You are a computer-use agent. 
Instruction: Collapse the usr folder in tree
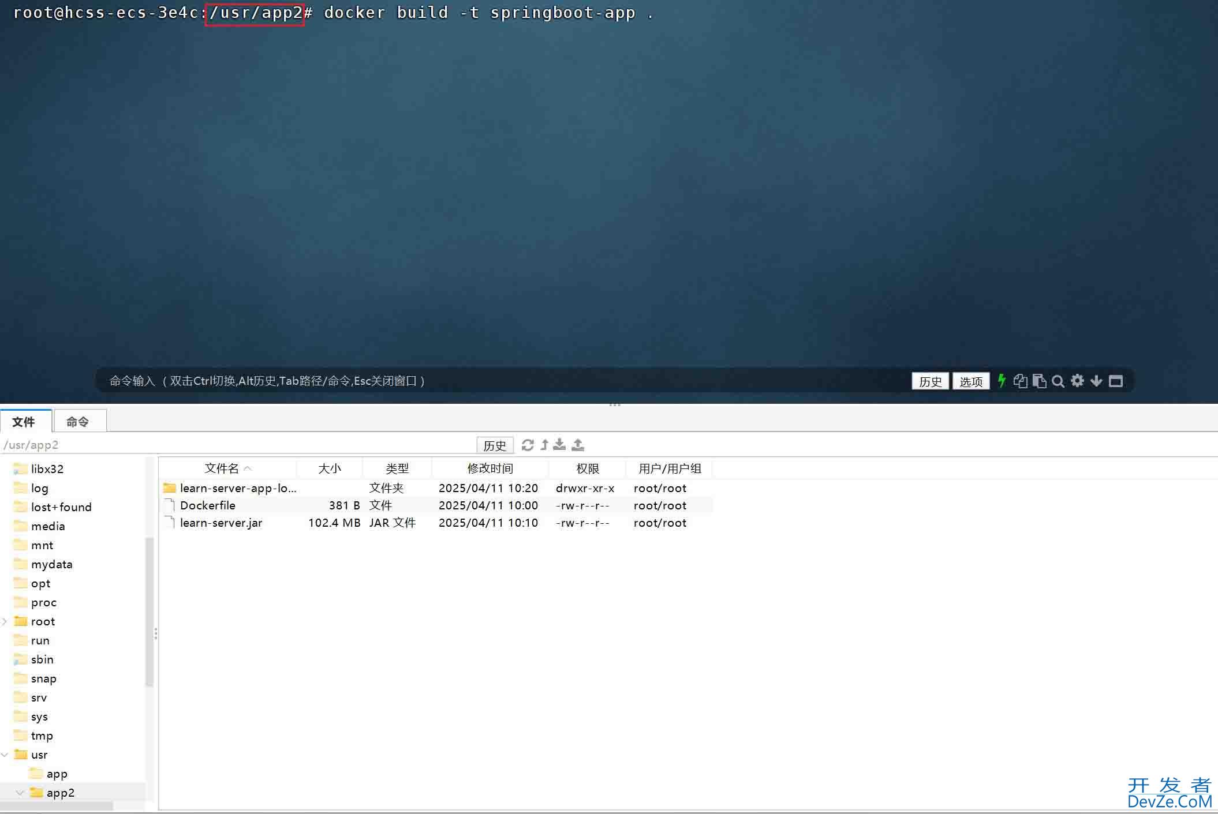click(x=5, y=755)
